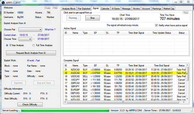194x114 pixels.
Task: Click right arrow of horizontal scrollbar
Action: tap(184, 102)
